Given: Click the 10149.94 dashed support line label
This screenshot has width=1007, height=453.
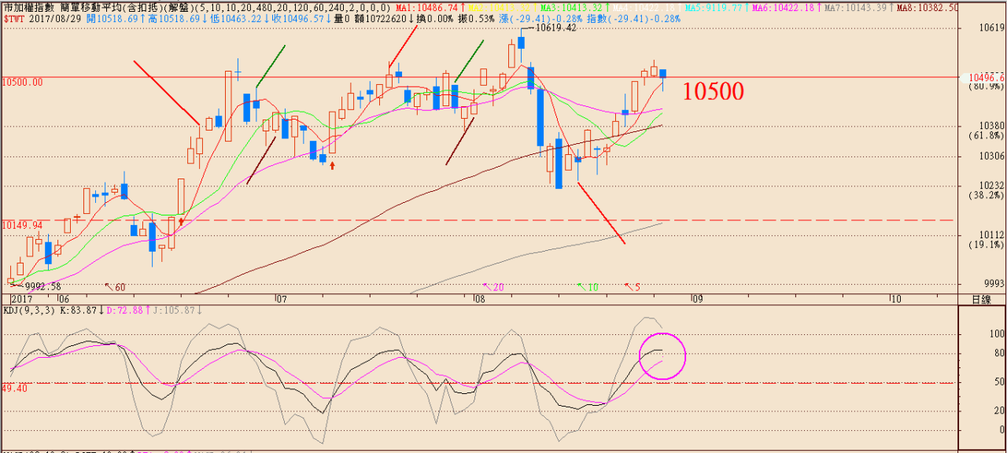Looking at the screenshot, I should (x=23, y=225).
